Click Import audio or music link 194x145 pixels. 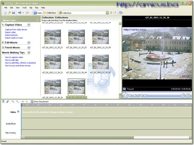pyautogui.click(x=14, y=38)
